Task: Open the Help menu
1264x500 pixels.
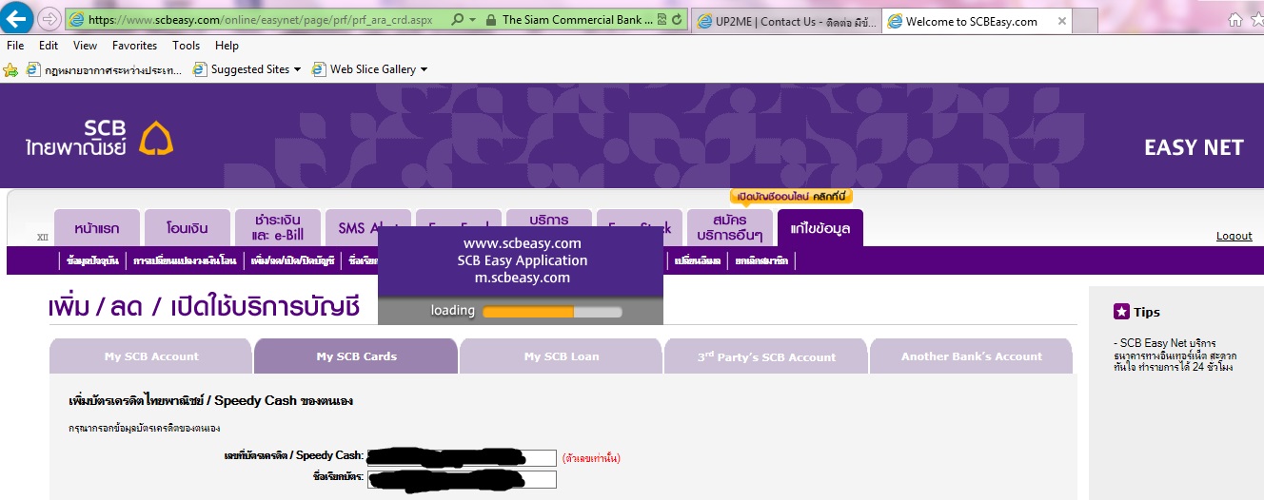Action: pyautogui.click(x=227, y=45)
